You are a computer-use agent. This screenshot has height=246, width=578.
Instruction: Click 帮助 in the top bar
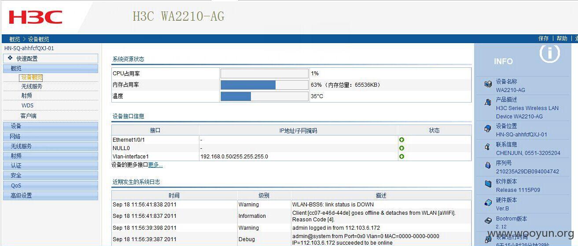pyautogui.click(x=562, y=39)
